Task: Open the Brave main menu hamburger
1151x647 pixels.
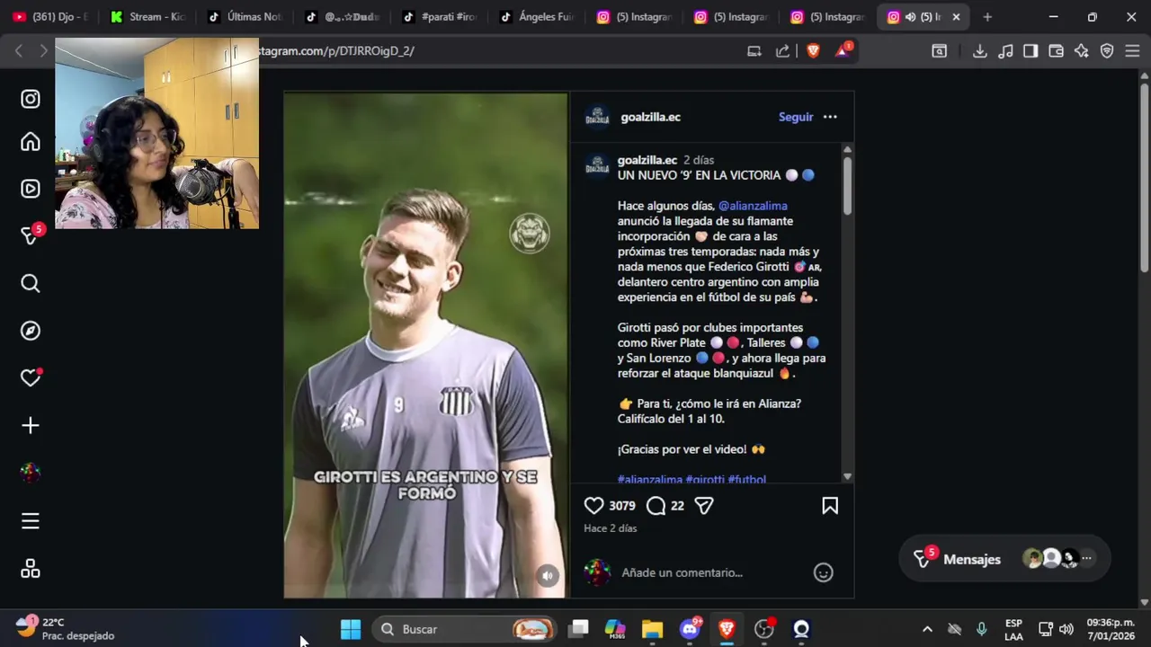Action: click(1132, 51)
